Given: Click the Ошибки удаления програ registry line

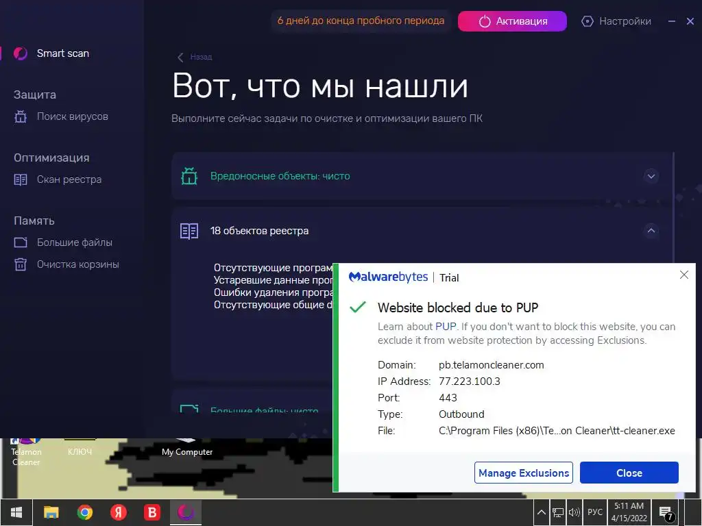Looking at the screenshot, I should point(273,292).
